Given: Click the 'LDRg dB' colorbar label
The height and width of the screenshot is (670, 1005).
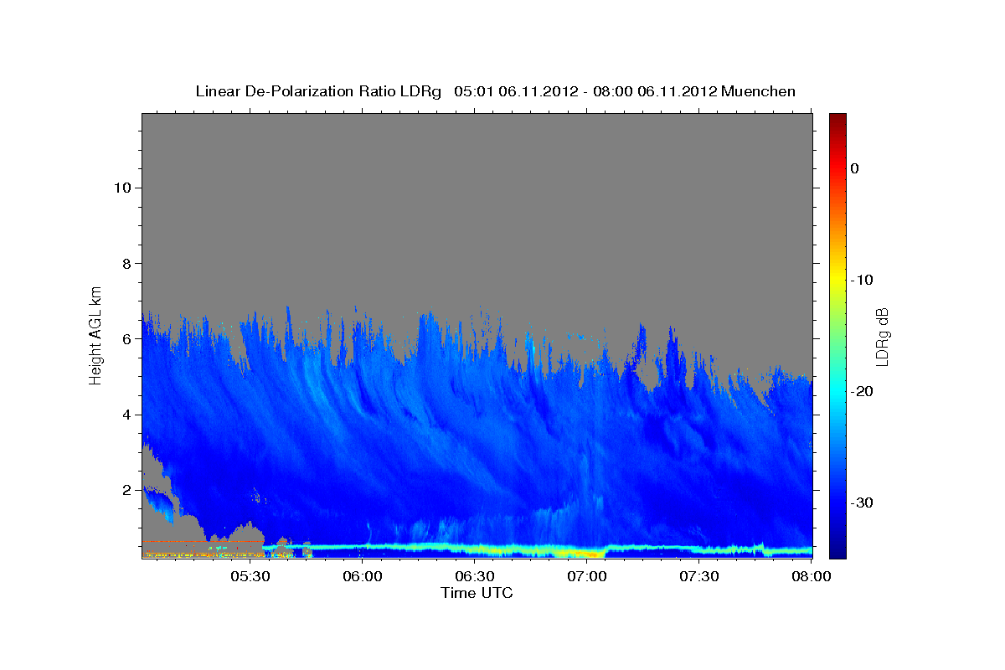Looking at the screenshot, I should coord(882,338).
